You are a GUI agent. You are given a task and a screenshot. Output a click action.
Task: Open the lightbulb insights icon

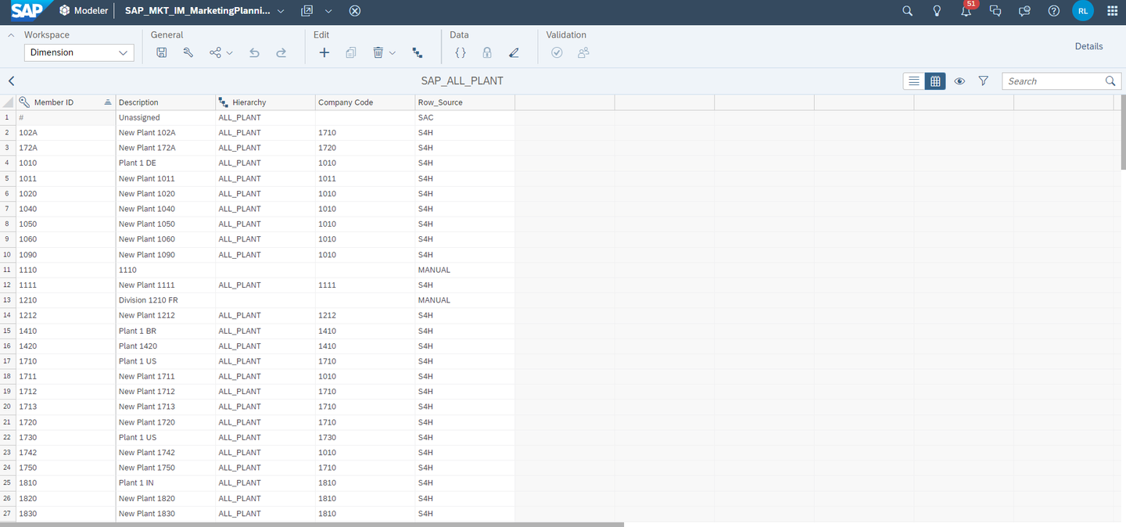click(x=937, y=11)
